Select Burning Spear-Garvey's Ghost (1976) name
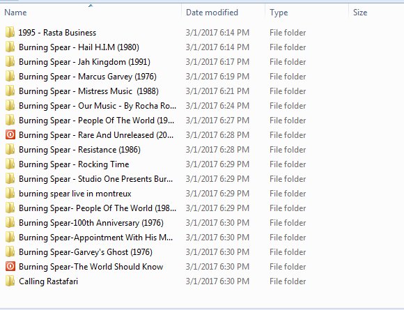404x310 pixels. tap(86, 252)
